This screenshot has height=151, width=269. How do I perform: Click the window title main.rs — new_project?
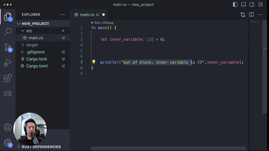[x=134, y=5]
